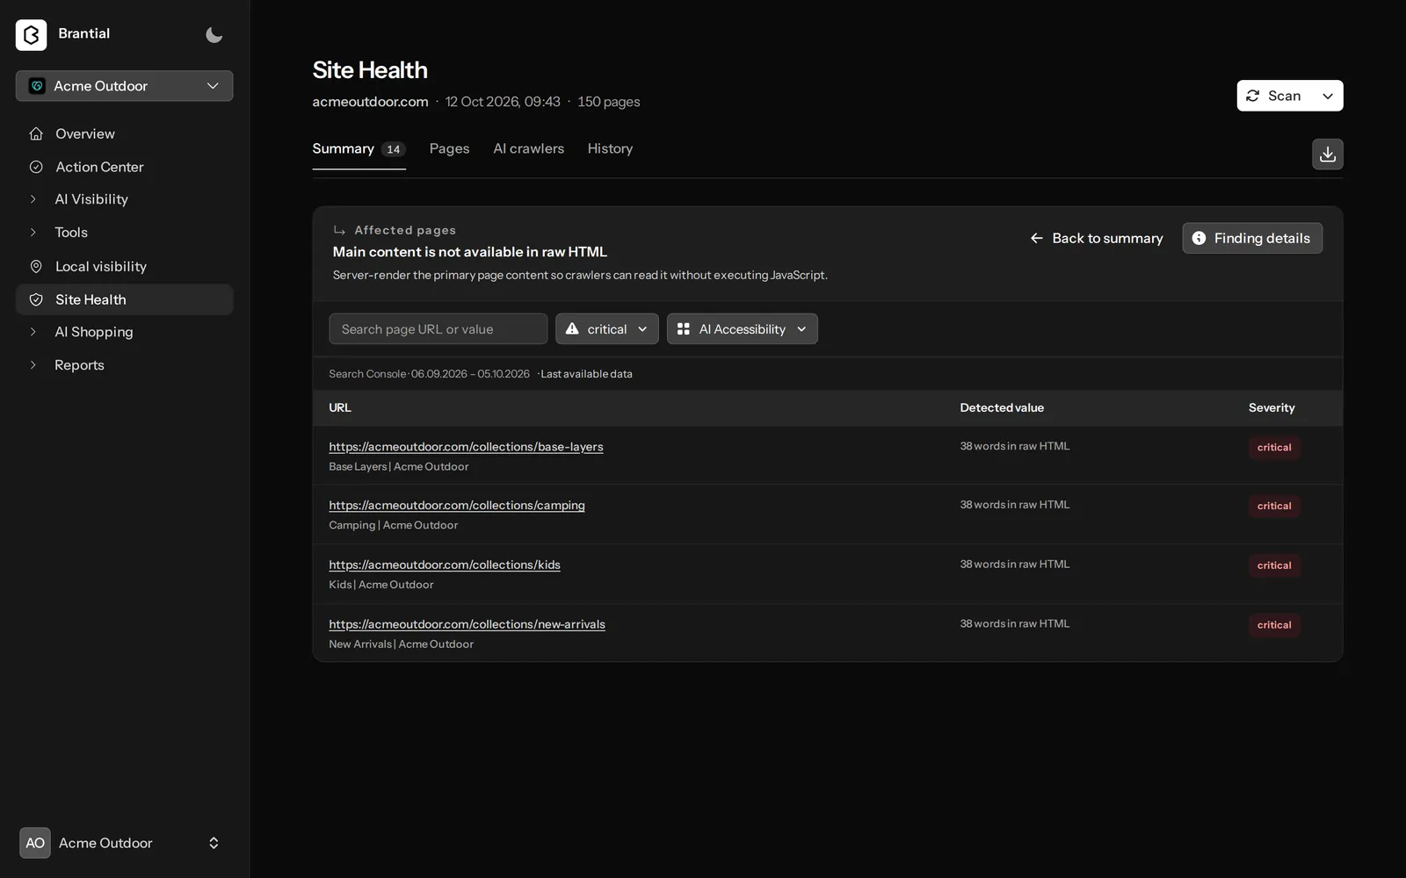Open the kids collection URL

coord(445,565)
